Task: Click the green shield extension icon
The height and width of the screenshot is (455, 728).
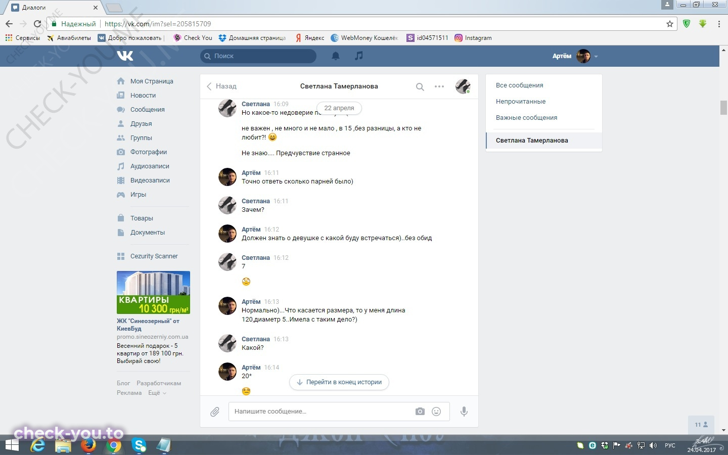Action: pyautogui.click(x=687, y=24)
